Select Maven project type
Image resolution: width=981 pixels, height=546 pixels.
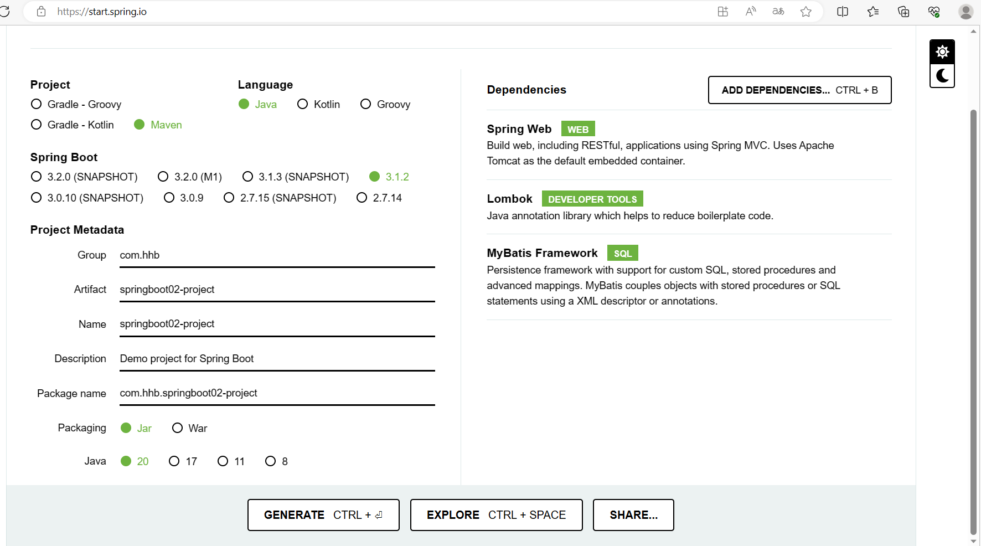(158, 125)
